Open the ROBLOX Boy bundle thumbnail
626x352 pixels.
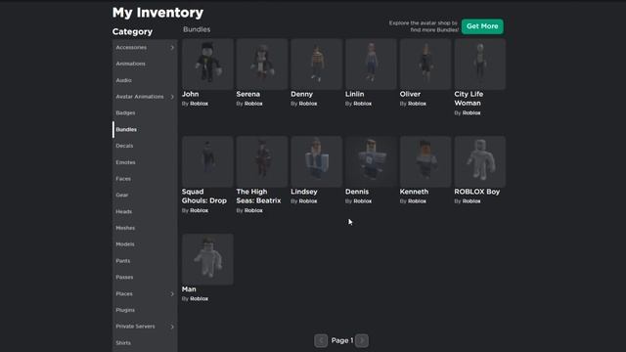click(480, 161)
